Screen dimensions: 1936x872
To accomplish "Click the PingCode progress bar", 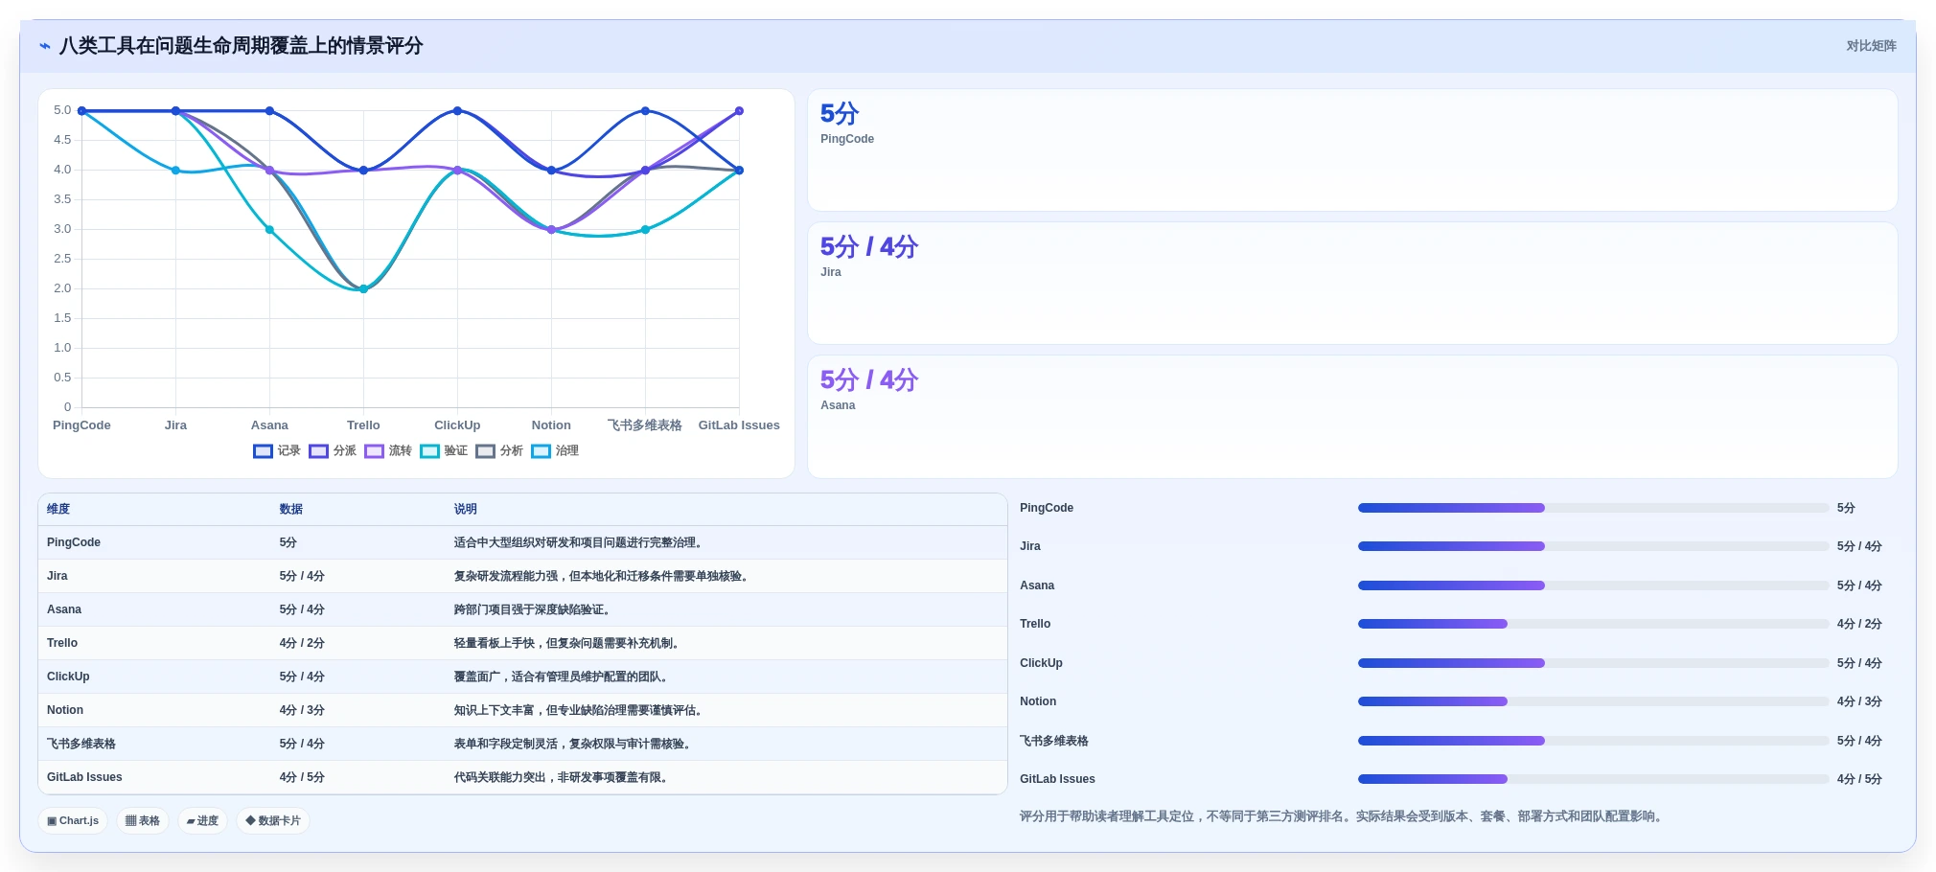I will click(x=1593, y=508).
